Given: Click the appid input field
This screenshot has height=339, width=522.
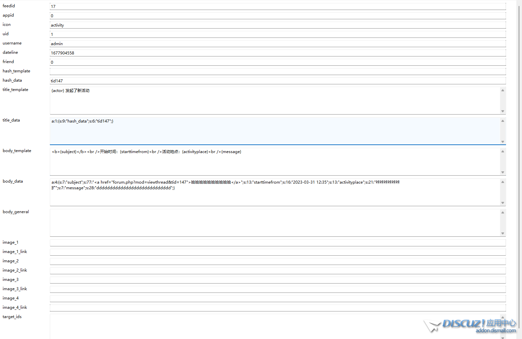Looking at the screenshot, I should click(x=277, y=16).
